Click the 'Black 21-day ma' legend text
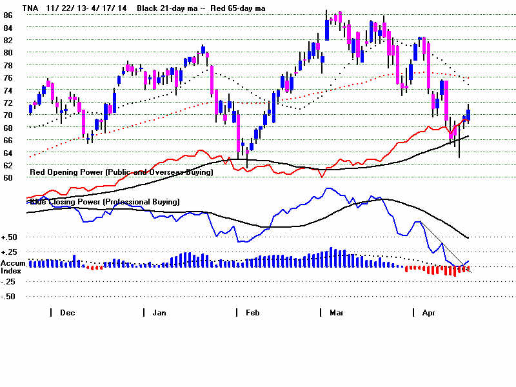The height and width of the screenshot is (387, 516). point(167,8)
